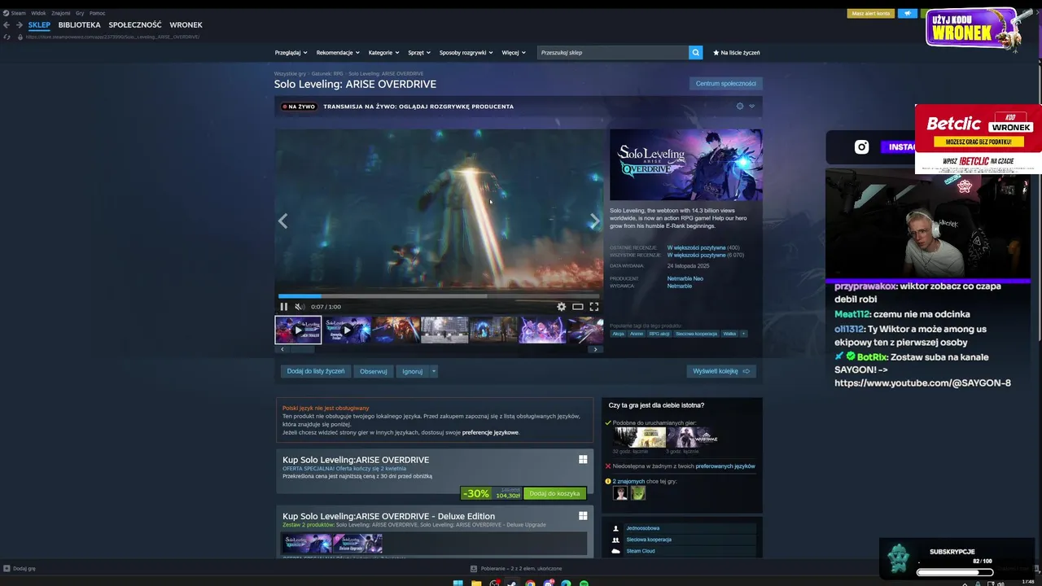Seek within the trailer progress bar
The image size is (1042, 586).
point(439,296)
